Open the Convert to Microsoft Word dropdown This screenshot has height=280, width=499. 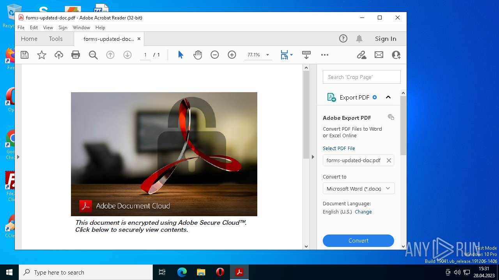pyautogui.click(x=358, y=189)
